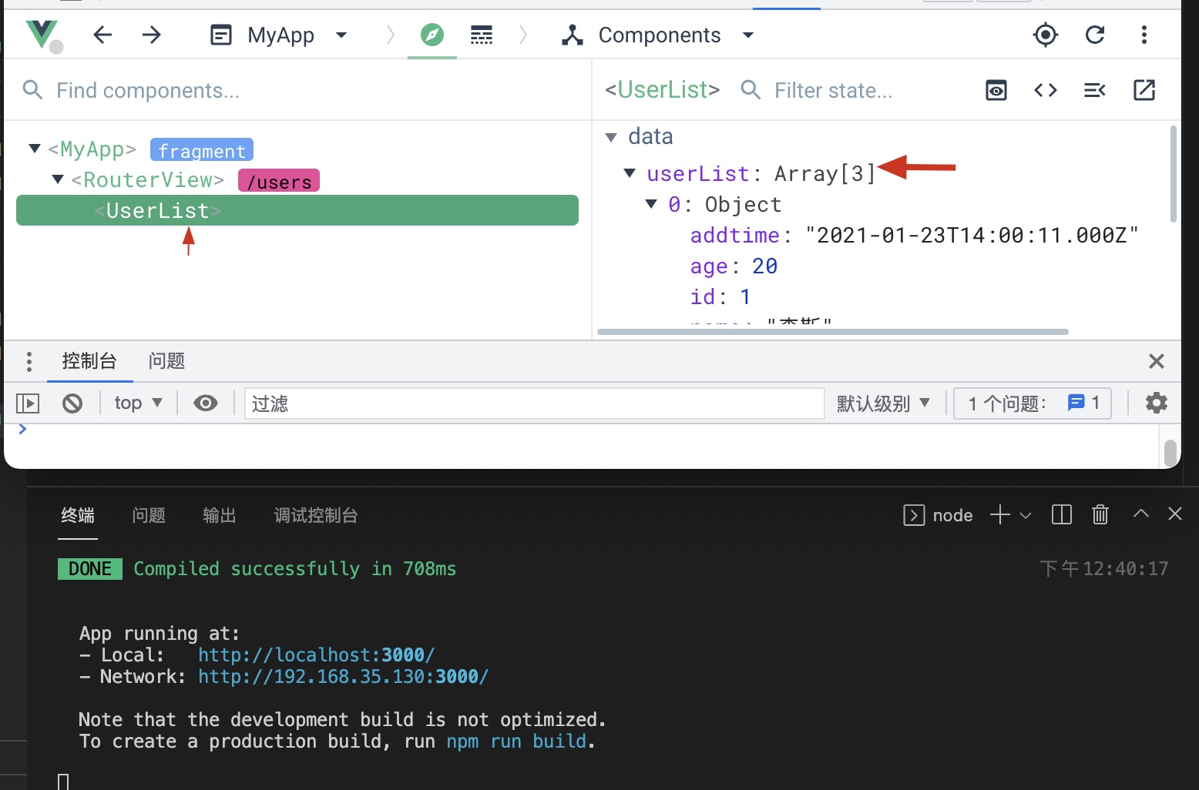Collapse the RouterView tree node
This screenshot has width=1199, height=790.
[58, 179]
